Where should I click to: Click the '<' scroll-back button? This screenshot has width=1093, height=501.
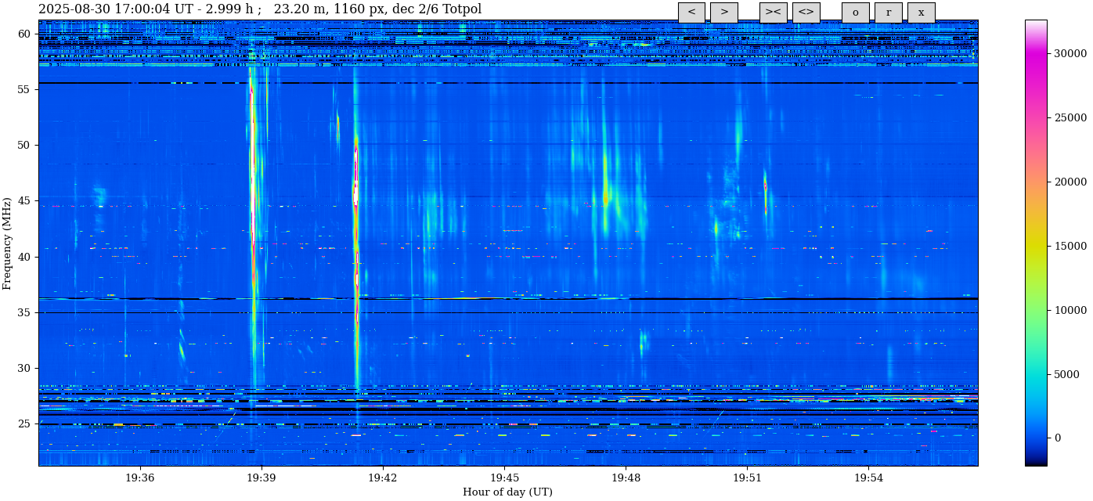click(691, 13)
